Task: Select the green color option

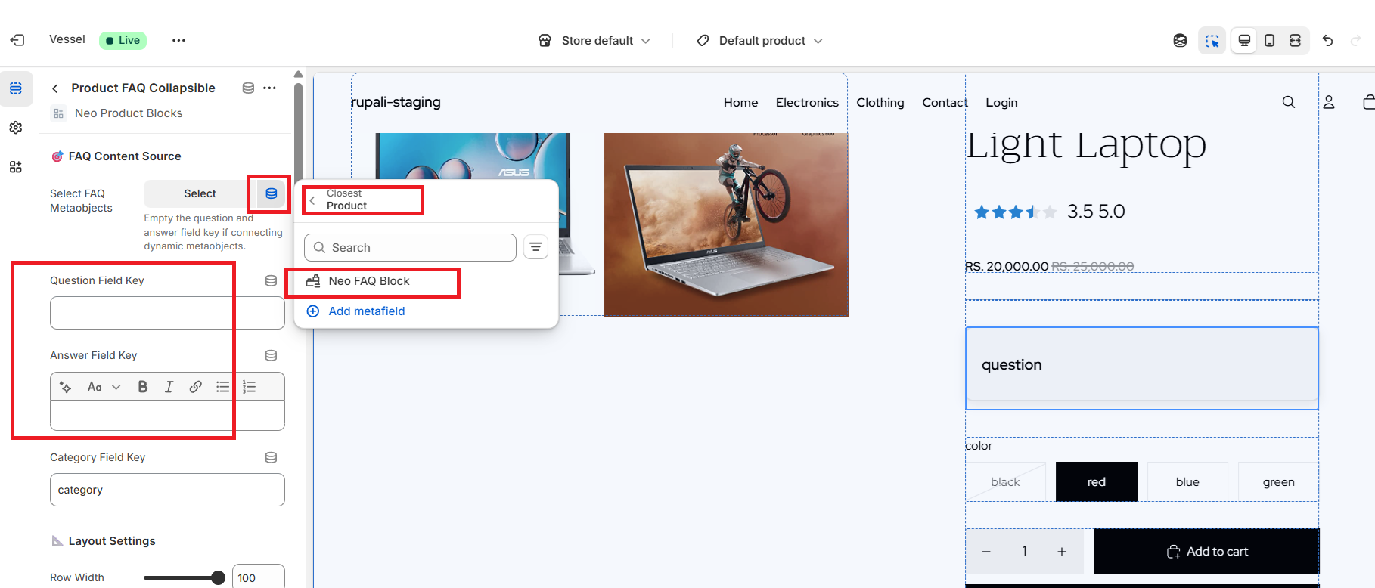Action: click(1278, 481)
